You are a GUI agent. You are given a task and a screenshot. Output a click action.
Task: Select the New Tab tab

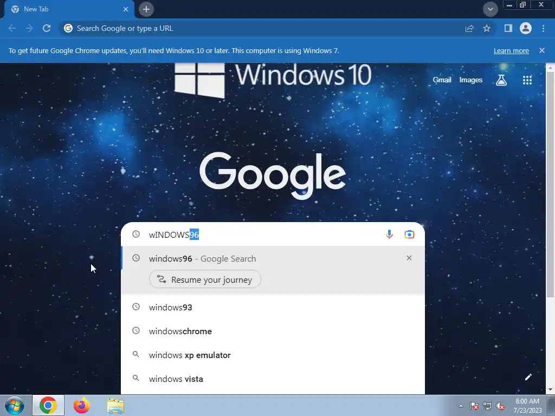point(69,9)
